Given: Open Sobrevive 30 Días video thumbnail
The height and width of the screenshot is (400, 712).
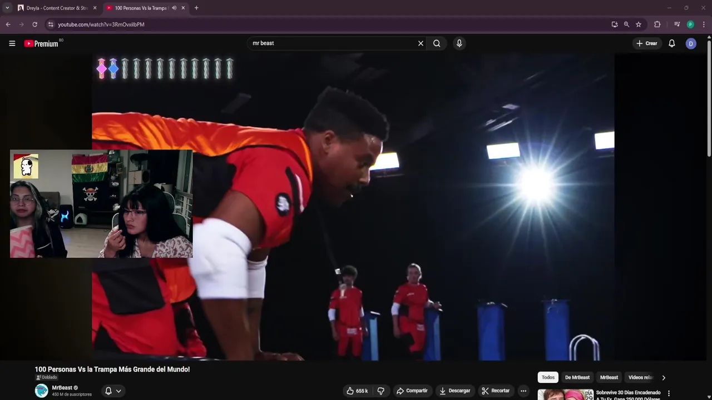Looking at the screenshot, I should [x=565, y=394].
